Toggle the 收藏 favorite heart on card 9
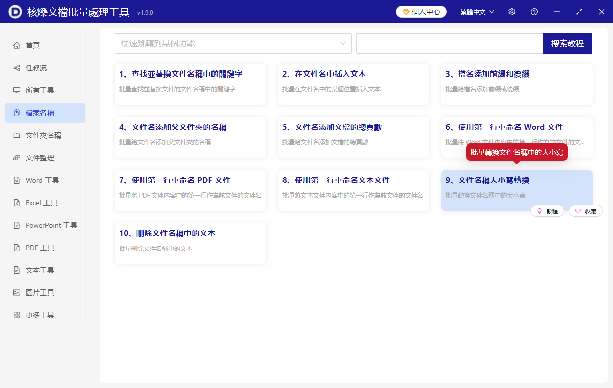The image size is (613, 388). pyautogui.click(x=585, y=210)
